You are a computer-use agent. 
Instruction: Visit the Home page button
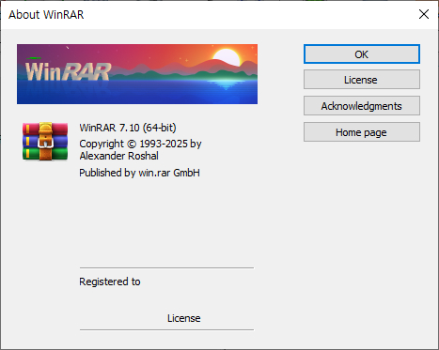362,132
